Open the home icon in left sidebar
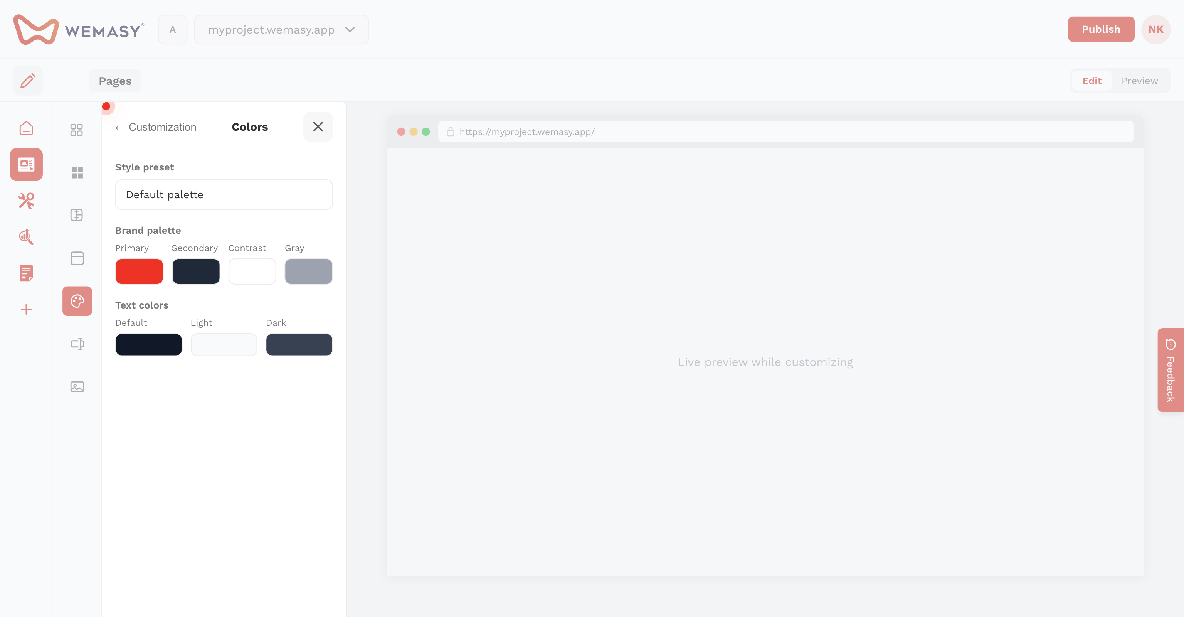Screen dimensions: 1184x617 pyautogui.click(x=26, y=128)
